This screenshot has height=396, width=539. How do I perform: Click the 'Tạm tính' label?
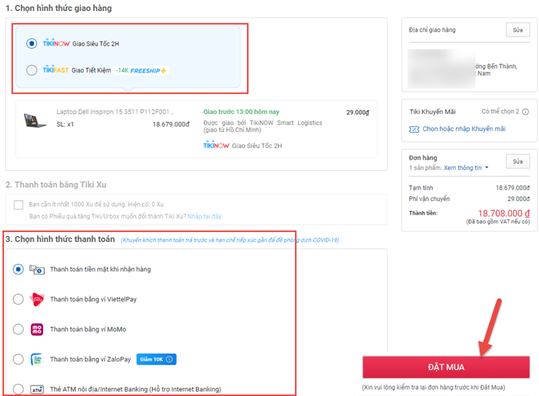tap(421, 188)
